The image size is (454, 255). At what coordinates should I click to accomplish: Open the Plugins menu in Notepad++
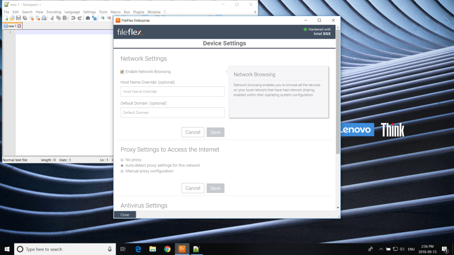coord(138,12)
